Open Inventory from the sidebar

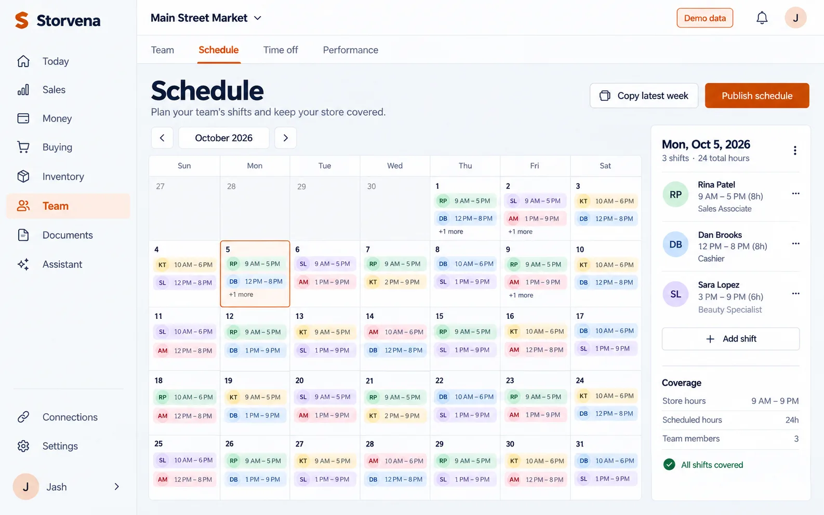[68, 177]
